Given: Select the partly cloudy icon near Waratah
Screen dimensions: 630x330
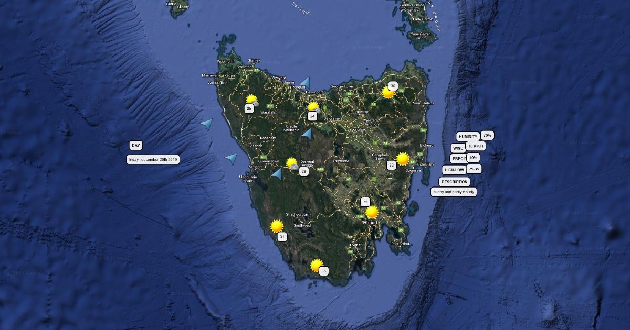Looking at the screenshot, I should pos(252,100).
